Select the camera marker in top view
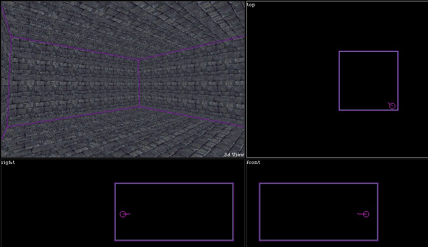Screen dimensions: 428x247 pos(392,105)
